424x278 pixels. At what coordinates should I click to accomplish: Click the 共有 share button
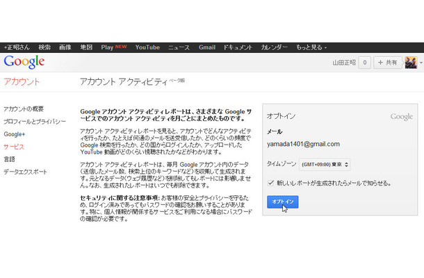click(x=387, y=63)
